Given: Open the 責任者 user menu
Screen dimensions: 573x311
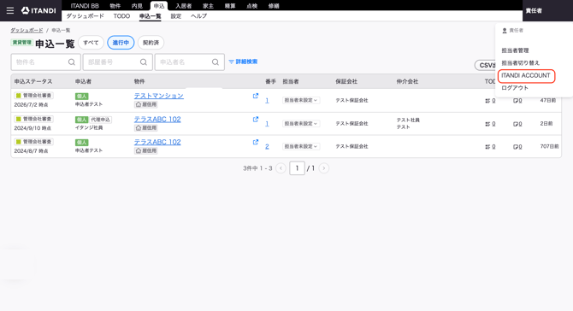Looking at the screenshot, I should pyautogui.click(x=534, y=10).
